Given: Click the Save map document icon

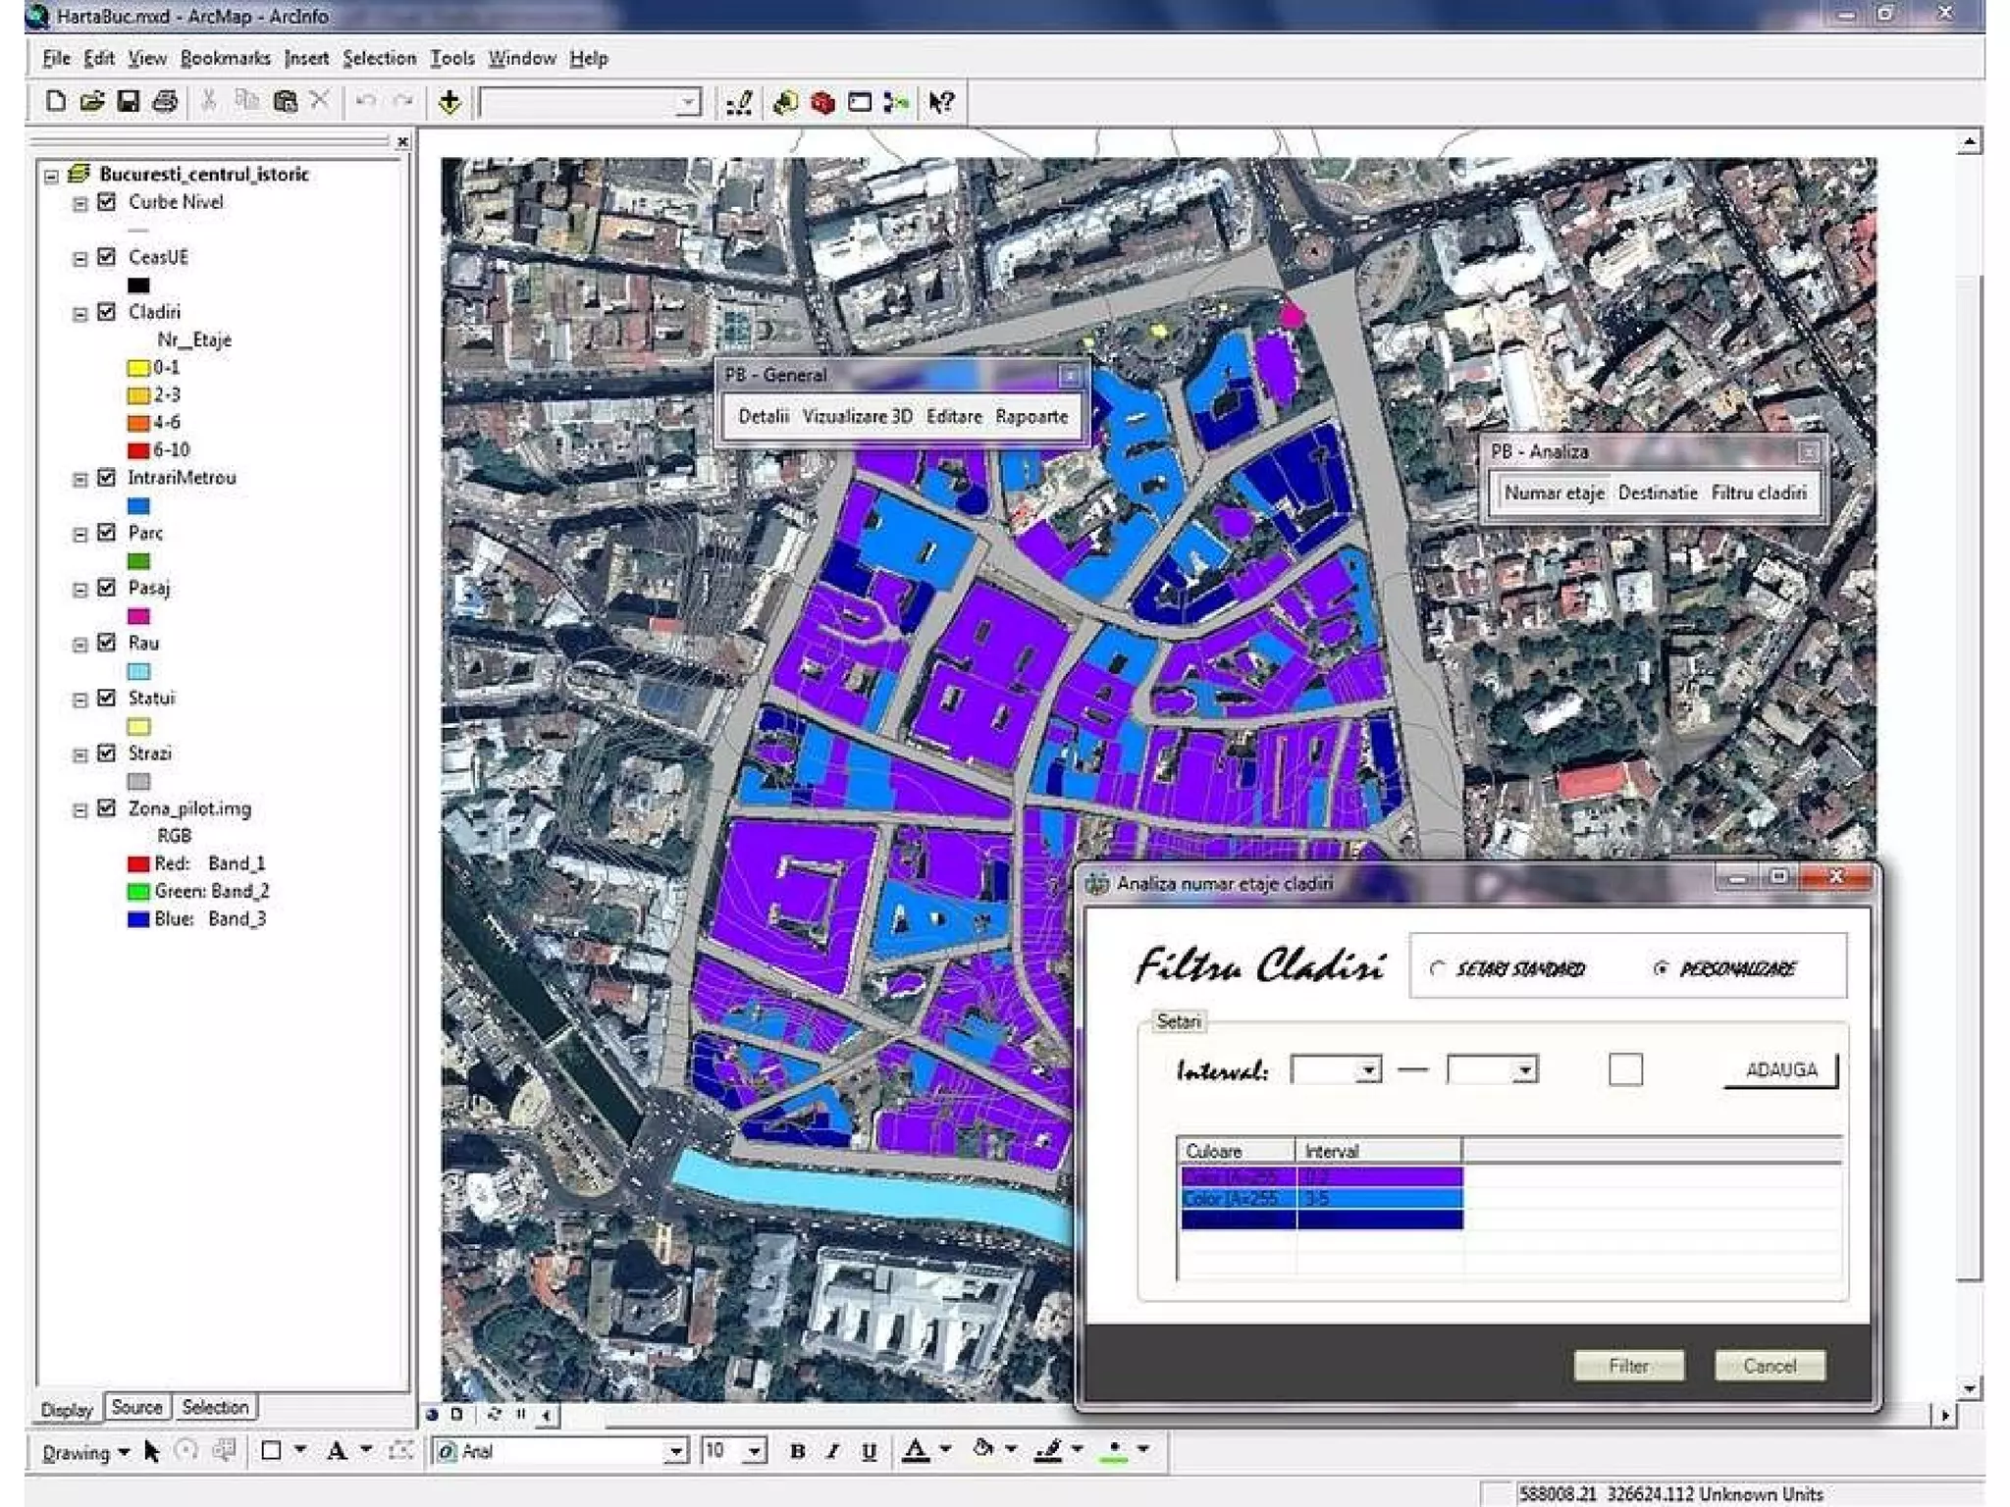Looking at the screenshot, I should (x=128, y=101).
